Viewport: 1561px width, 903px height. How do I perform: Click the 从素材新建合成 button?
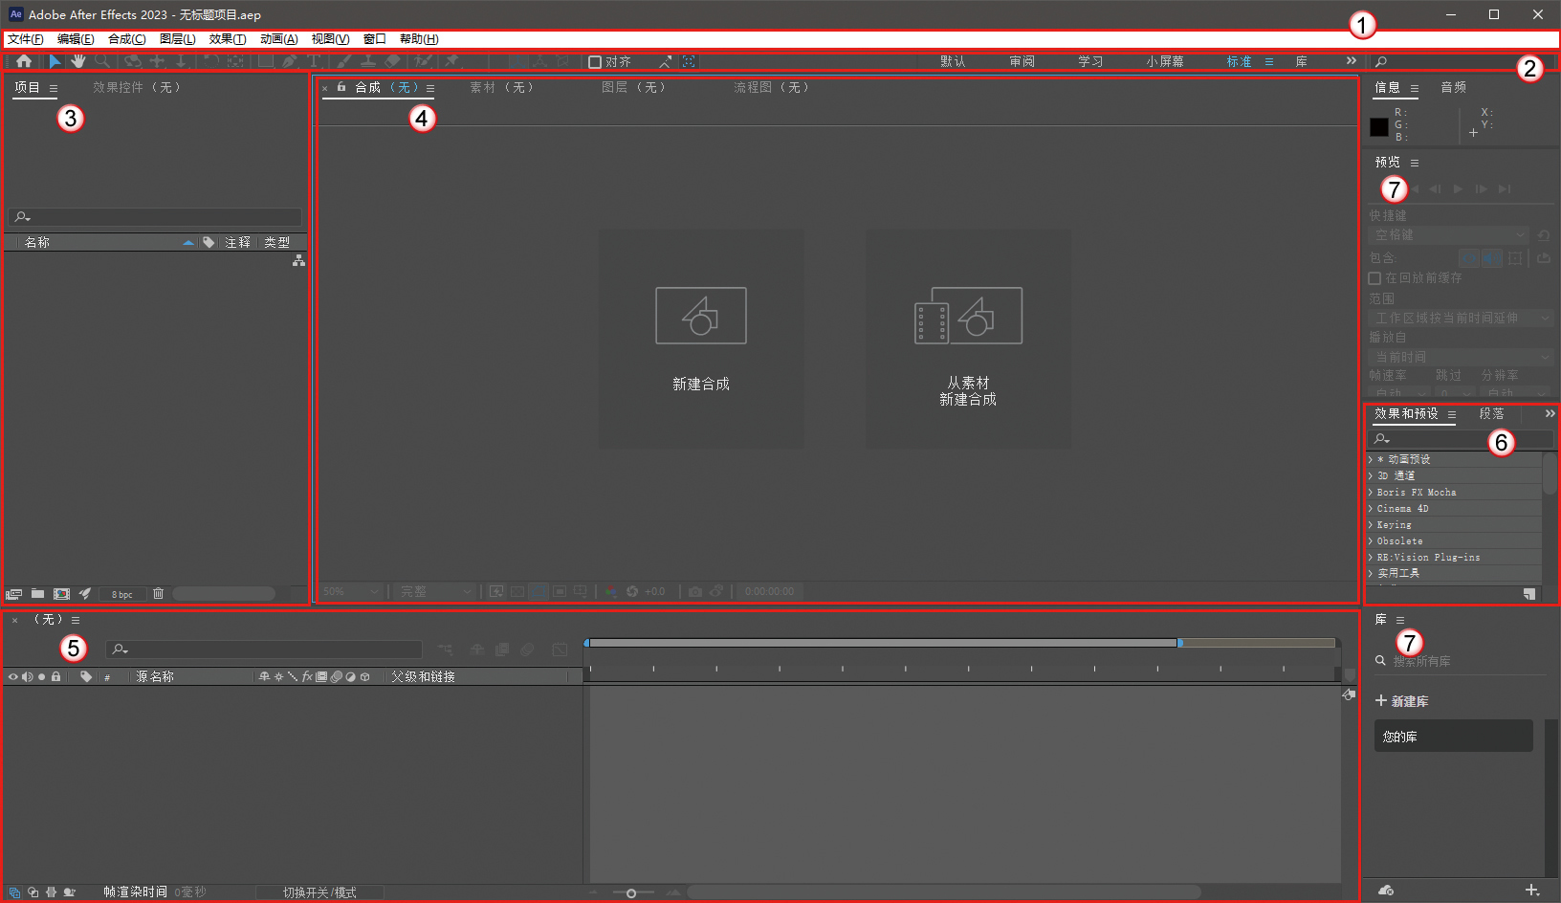click(x=968, y=338)
